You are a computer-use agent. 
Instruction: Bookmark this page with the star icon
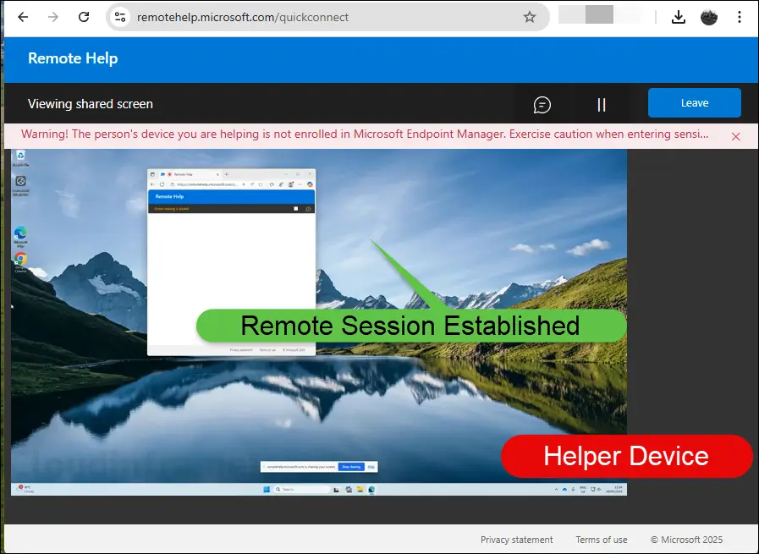coord(530,17)
